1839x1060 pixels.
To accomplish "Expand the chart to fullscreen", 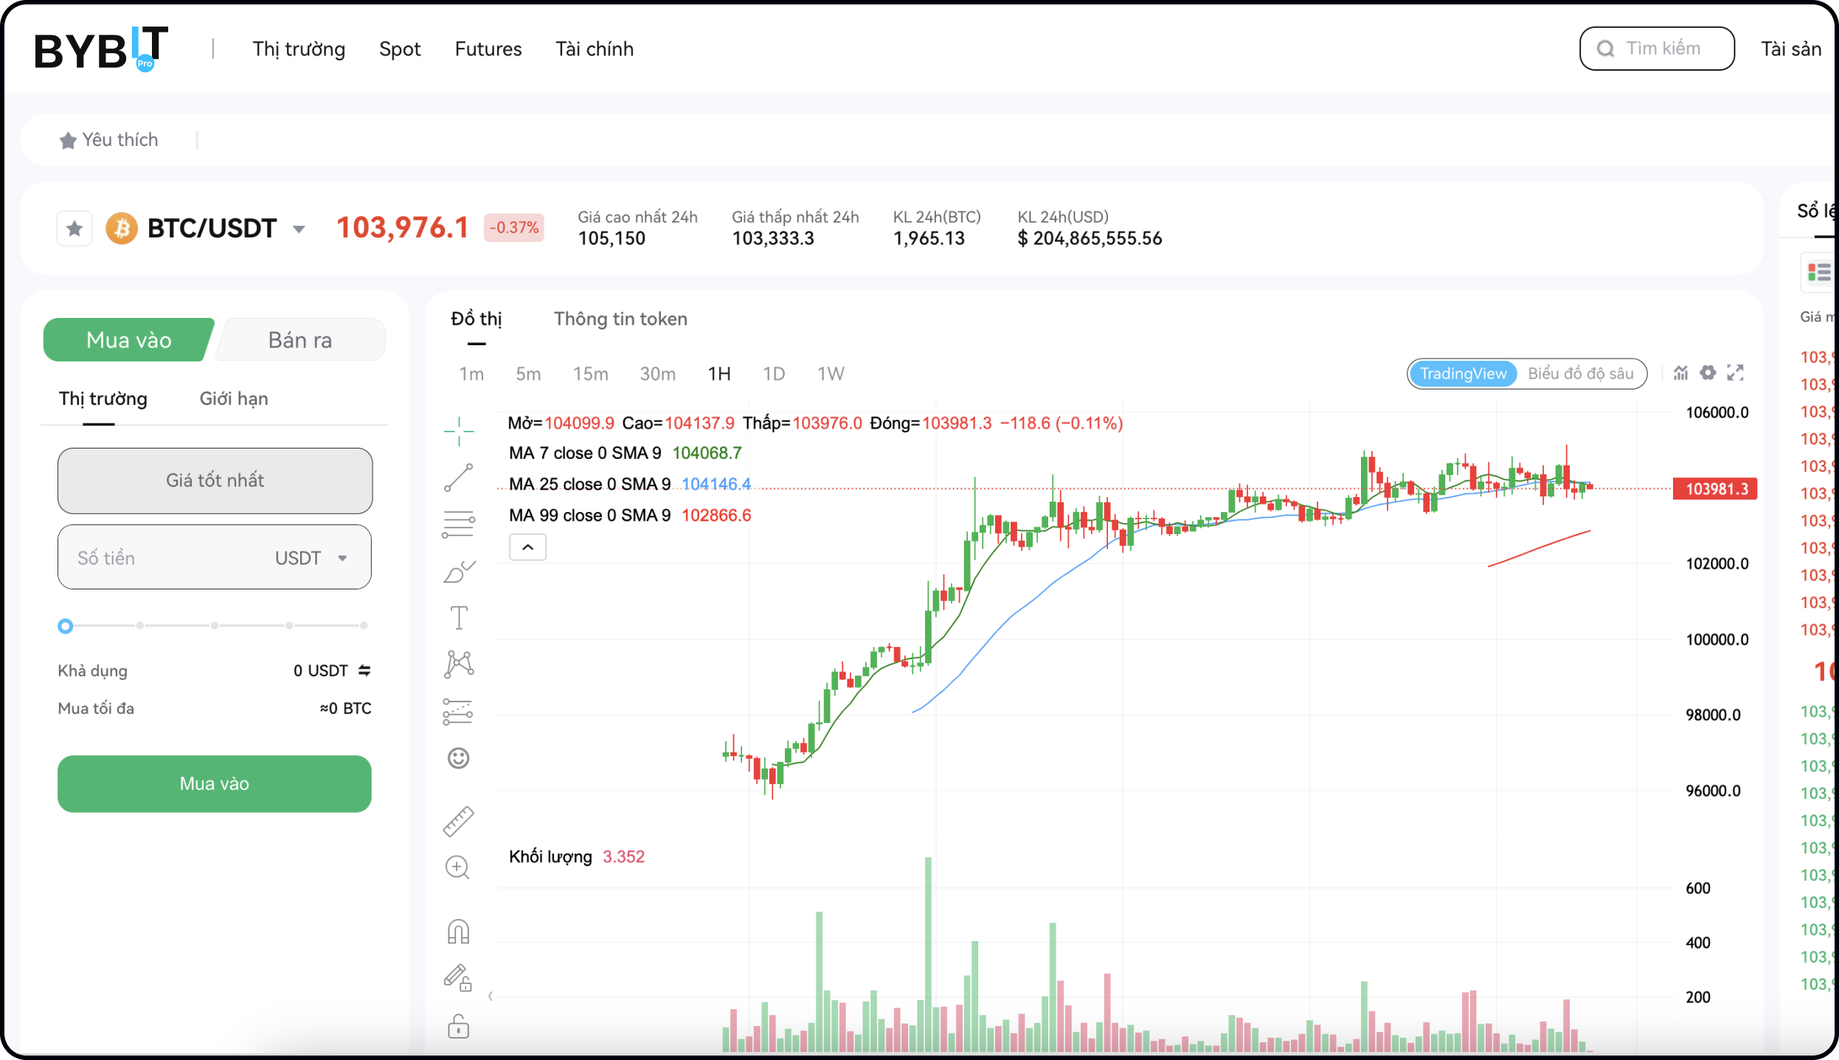I will click(x=1735, y=373).
